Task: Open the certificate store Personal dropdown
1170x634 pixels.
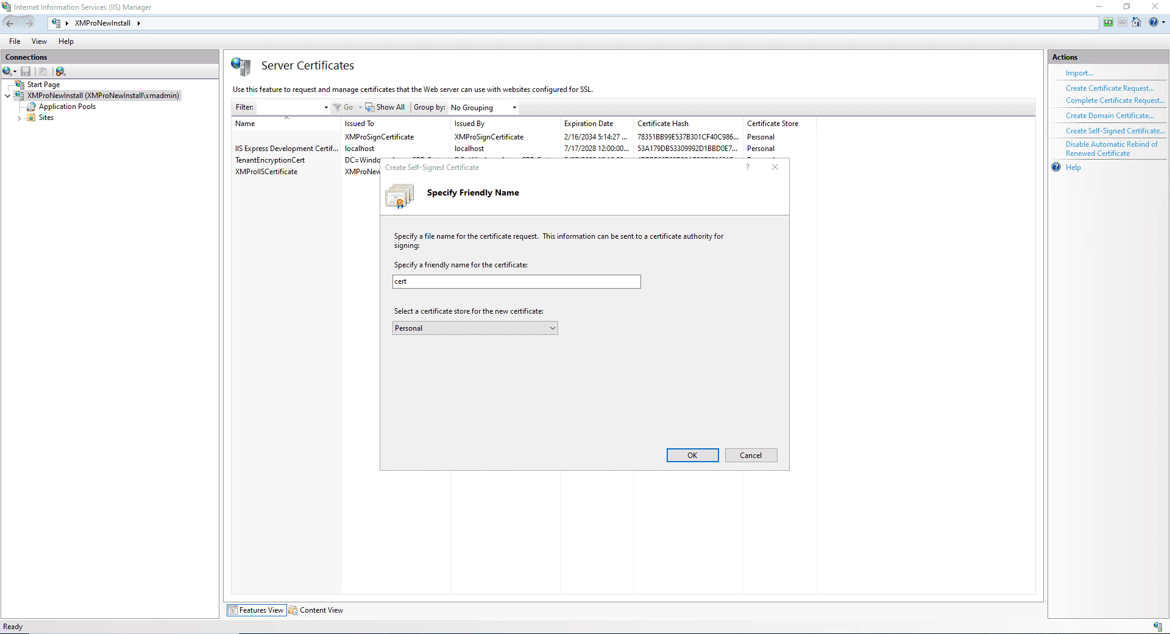Action: 475,328
